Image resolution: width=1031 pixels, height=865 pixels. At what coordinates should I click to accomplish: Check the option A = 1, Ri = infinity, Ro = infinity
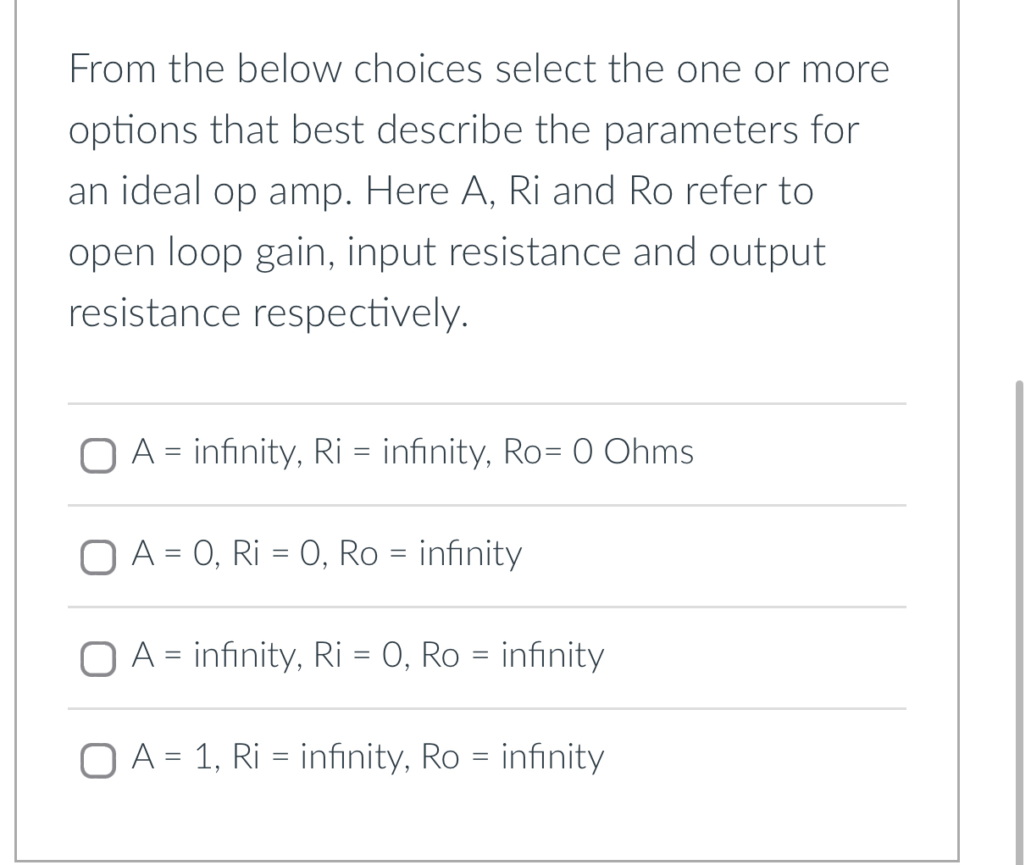(x=97, y=761)
